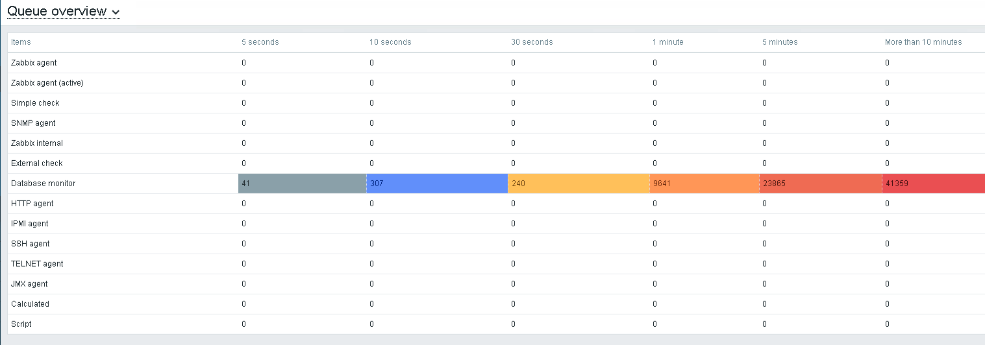The width and height of the screenshot is (985, 345).
Task: Click the External check row label
Action: [36, 163]
